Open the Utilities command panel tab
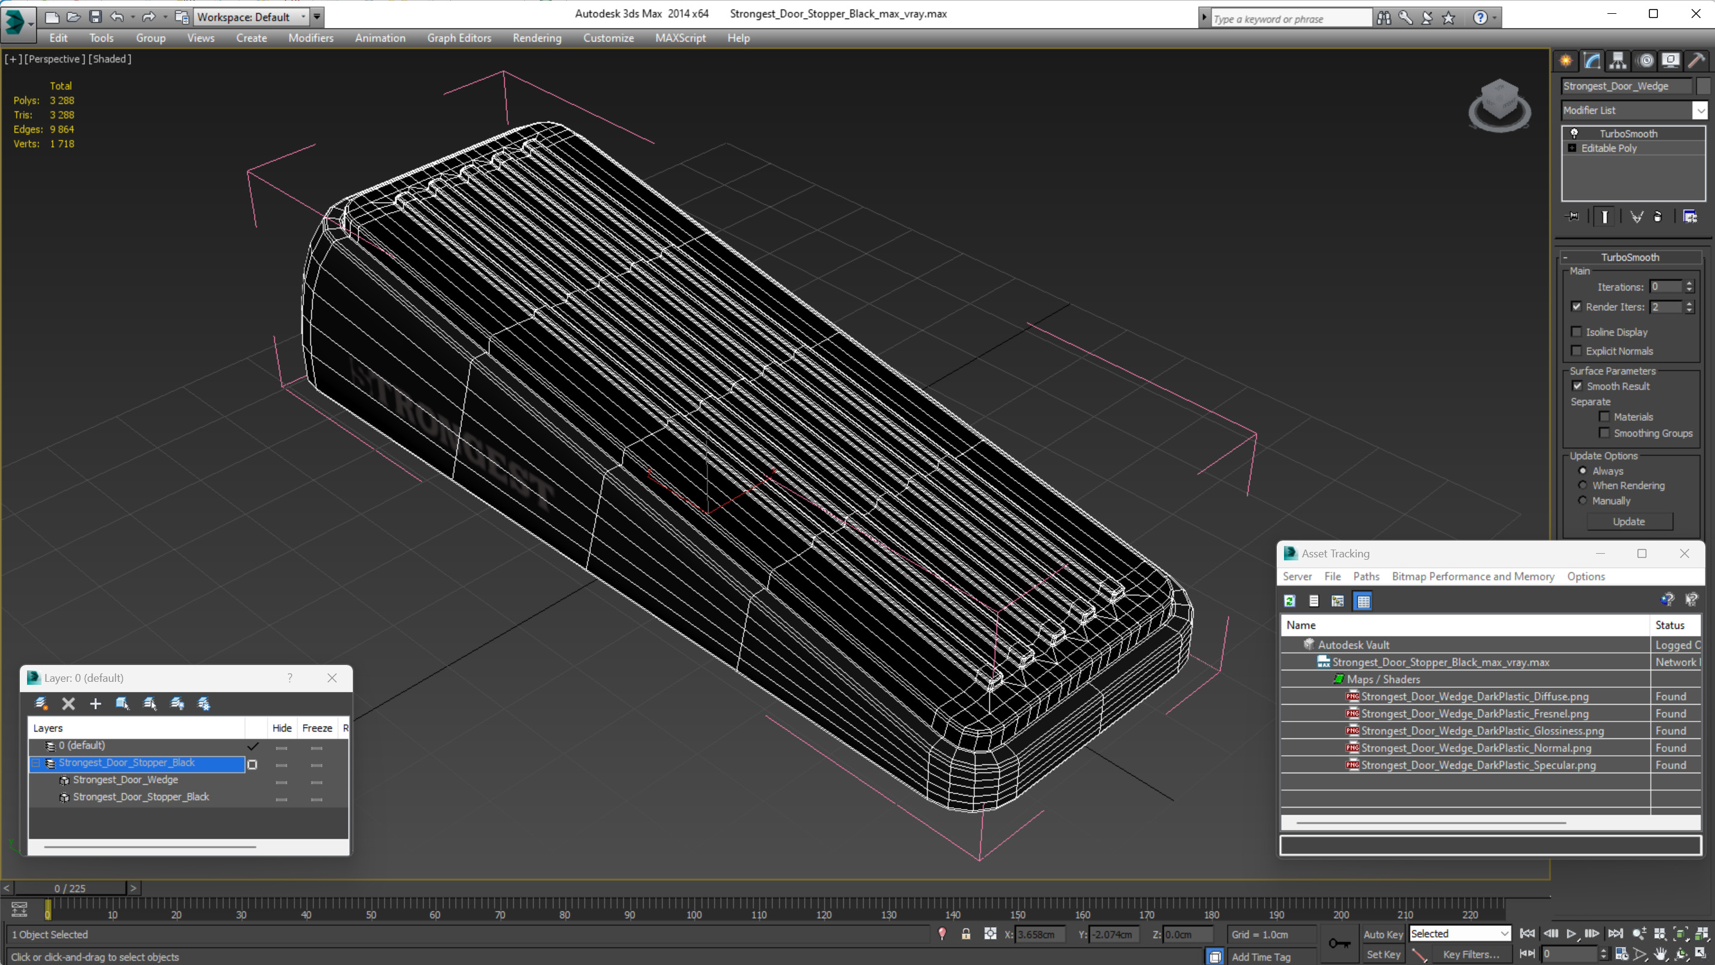This screenshot has width=1715, height=965. click(1696, 61)
